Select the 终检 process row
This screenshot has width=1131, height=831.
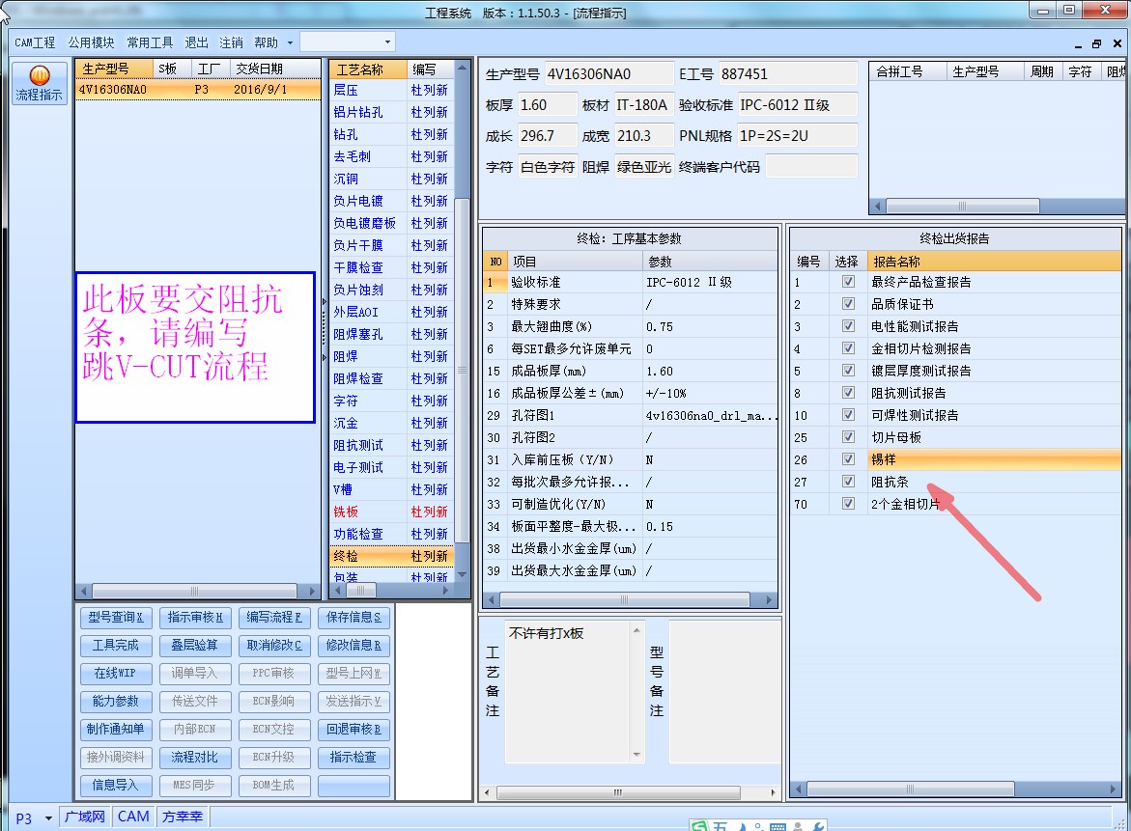392,556
